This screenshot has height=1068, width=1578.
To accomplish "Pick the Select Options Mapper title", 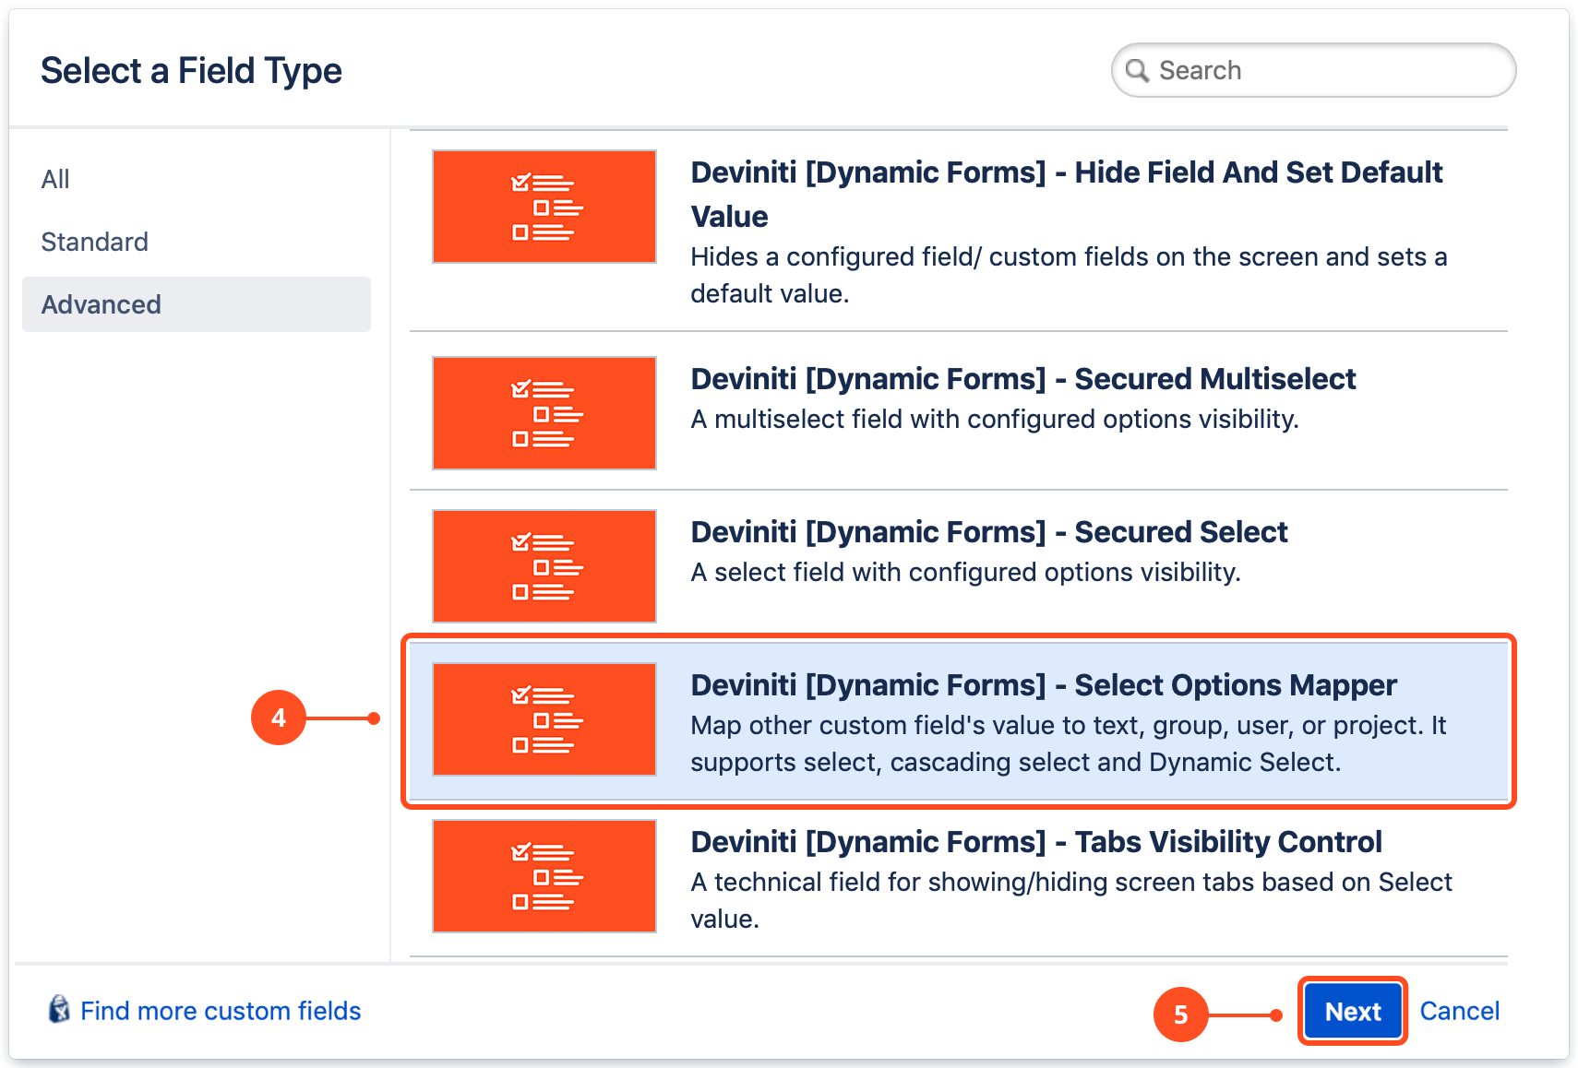I will [1043, 685].
